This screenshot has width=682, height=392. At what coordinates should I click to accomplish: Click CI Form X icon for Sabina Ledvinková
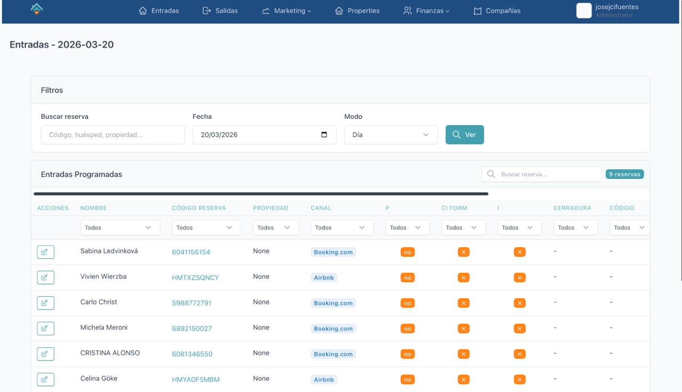tap(464, 252)
